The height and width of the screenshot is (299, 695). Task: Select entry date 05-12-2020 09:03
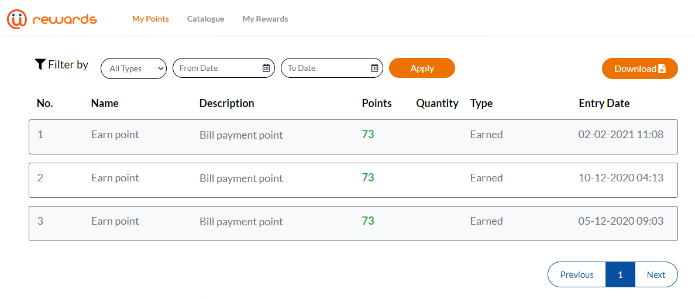click(621, 221)
